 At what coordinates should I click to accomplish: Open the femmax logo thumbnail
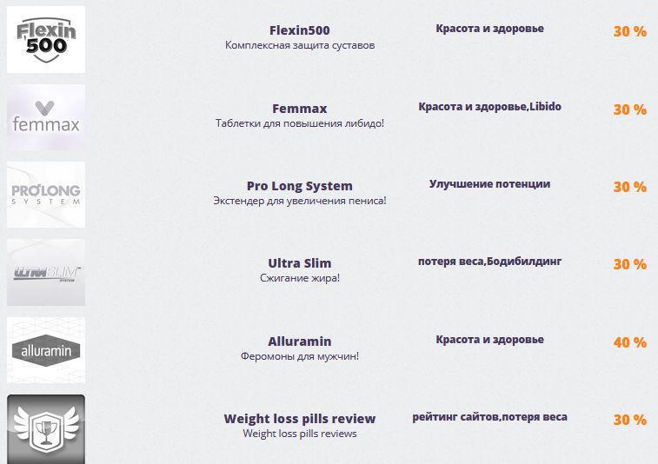point(46,117)
